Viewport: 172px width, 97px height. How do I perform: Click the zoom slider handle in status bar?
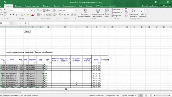pyautogui.click(x=162, y=95)
